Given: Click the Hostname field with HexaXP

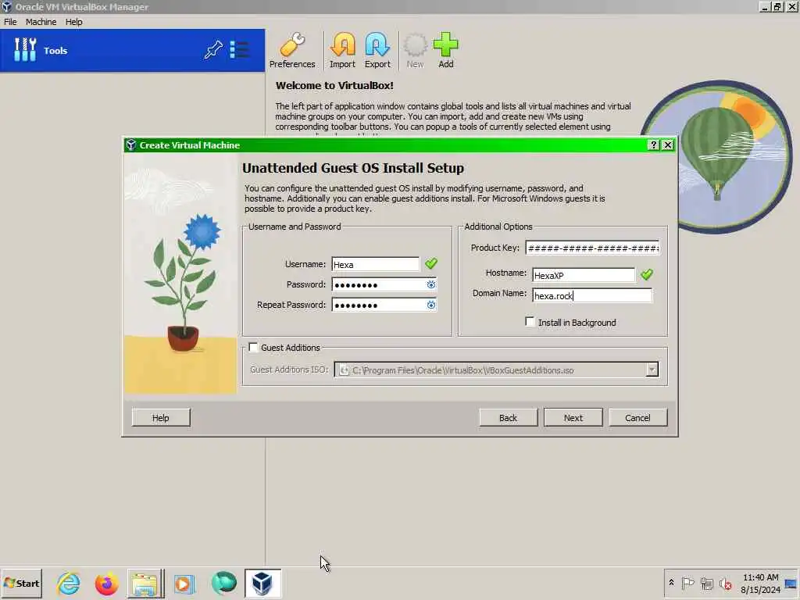Looking at the screenshot, I should pos(584,275).
